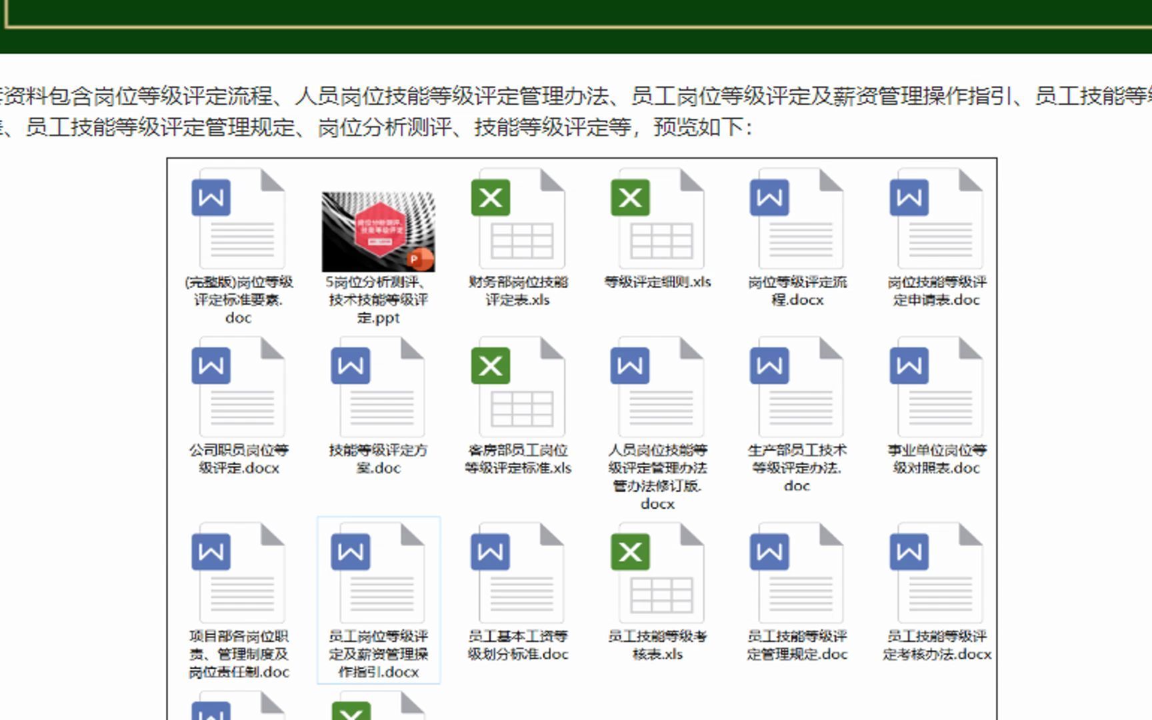Click the label 生产部员工技术等级评定办法.doc
Image resolution: width=1152 pixels, height=720 pixels.
click(x=797, y=467)
